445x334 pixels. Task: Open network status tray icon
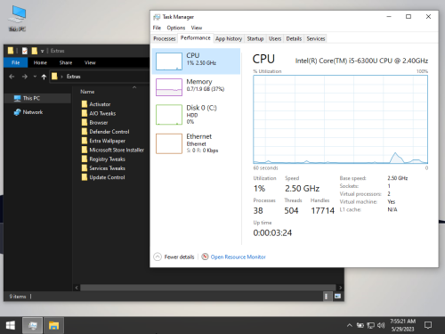tap(370, 325)
